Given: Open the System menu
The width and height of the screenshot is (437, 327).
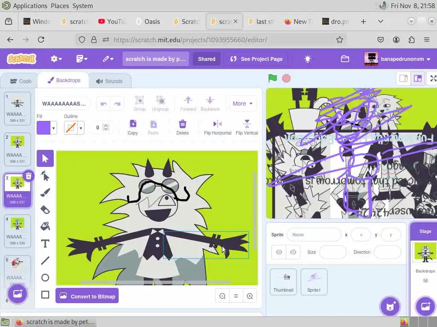Looking at the screenshot, I should coord(83,6).
